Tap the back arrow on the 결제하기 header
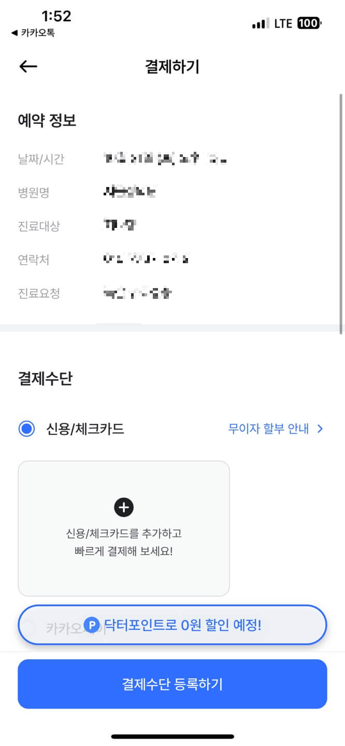 click(x=27, y=66)
